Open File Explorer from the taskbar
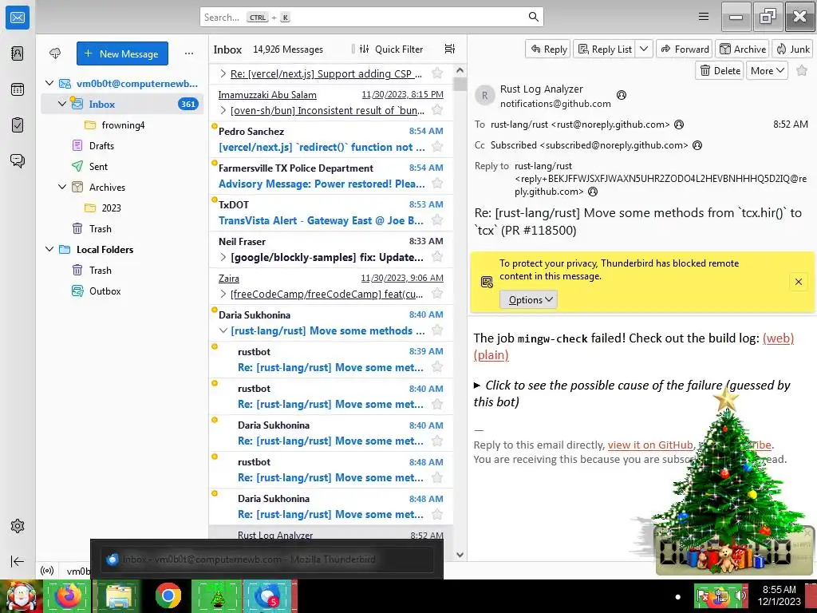 (x=117, y=595)
